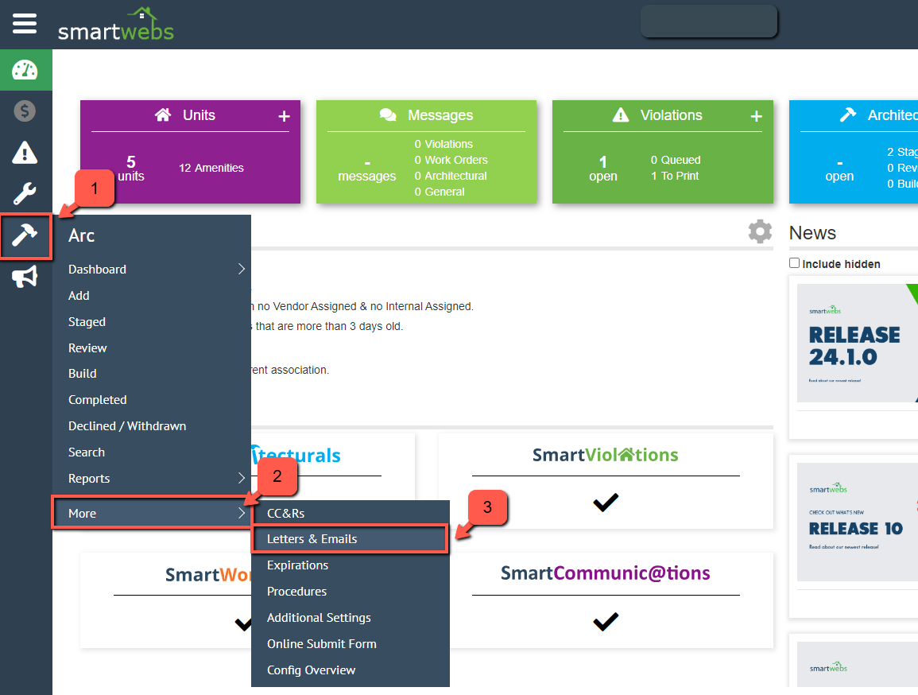
Task: Click the Violations card title
Action: point(671,115)
